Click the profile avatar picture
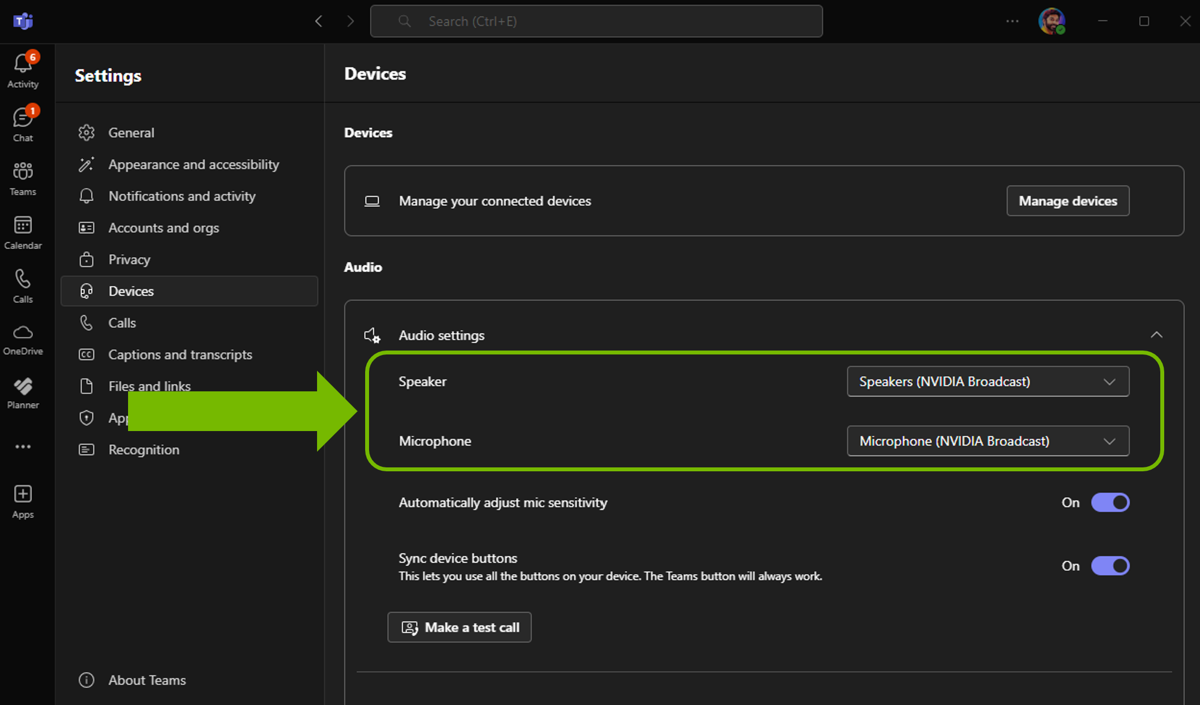Image resolution: width=1200 pixels, height=705 pixels. pyautogui.click(x=1051, y=21)
